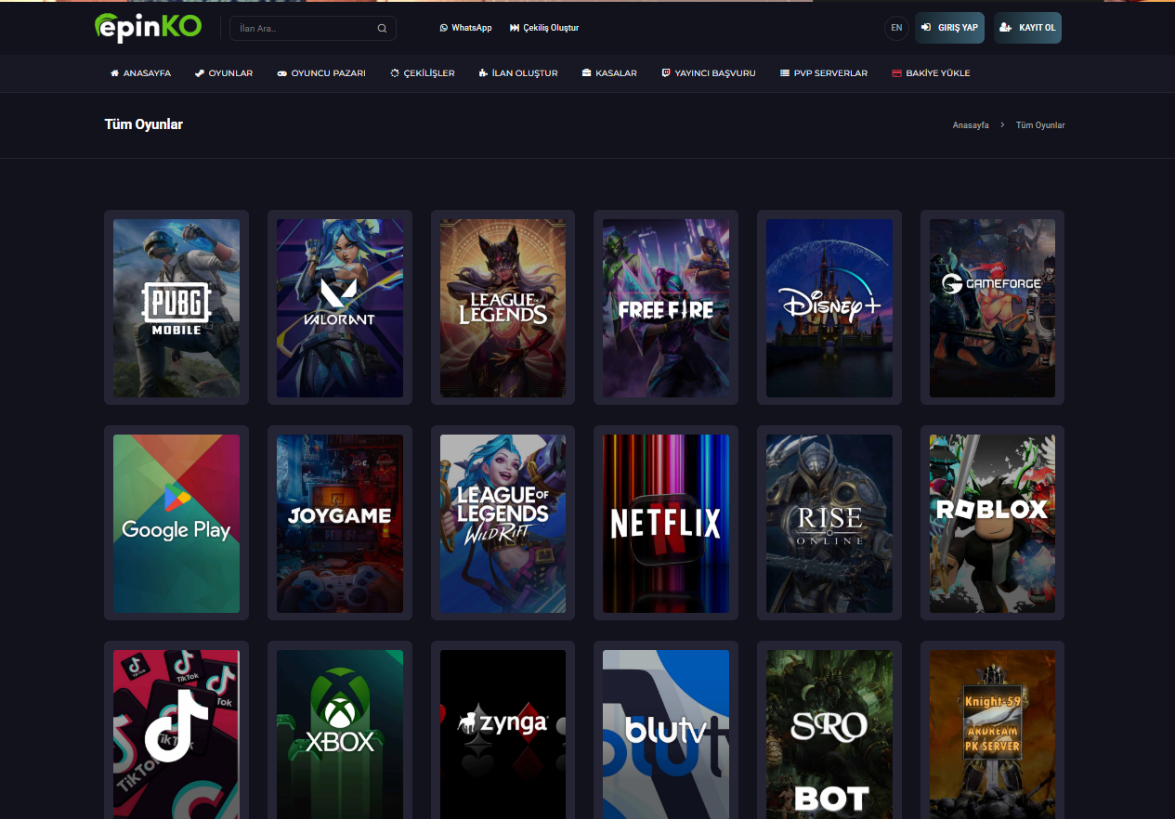Open the Oyunlar menu item
This screenshot has height=819, width=1175.
[224, 73]
